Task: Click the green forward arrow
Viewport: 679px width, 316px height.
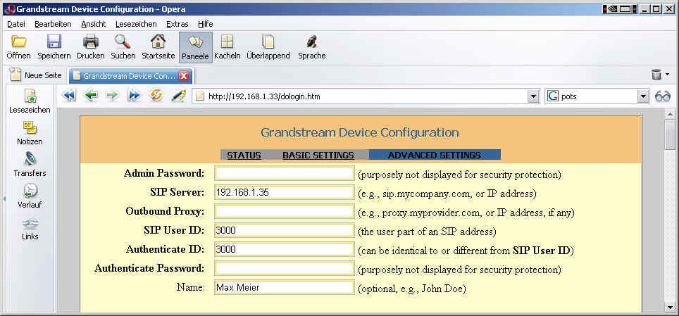Action: coord(112,96)
